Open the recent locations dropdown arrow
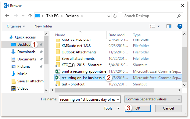 (x=23, y=16)
